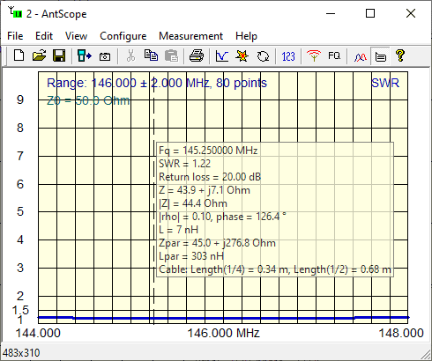Screen dimensions: 432x361
Task: Click the |Z| = 44.4 Ohm line
Action: pyautogui.click(x=193, y=203)
